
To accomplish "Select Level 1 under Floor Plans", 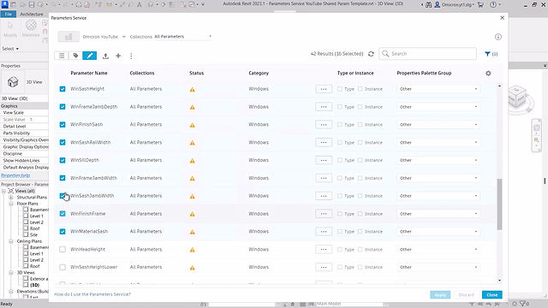I will click(37, 216).
